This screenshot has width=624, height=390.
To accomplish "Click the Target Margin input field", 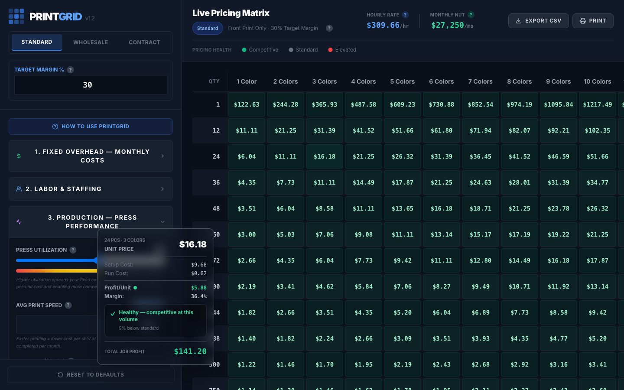I will [91, 85].
